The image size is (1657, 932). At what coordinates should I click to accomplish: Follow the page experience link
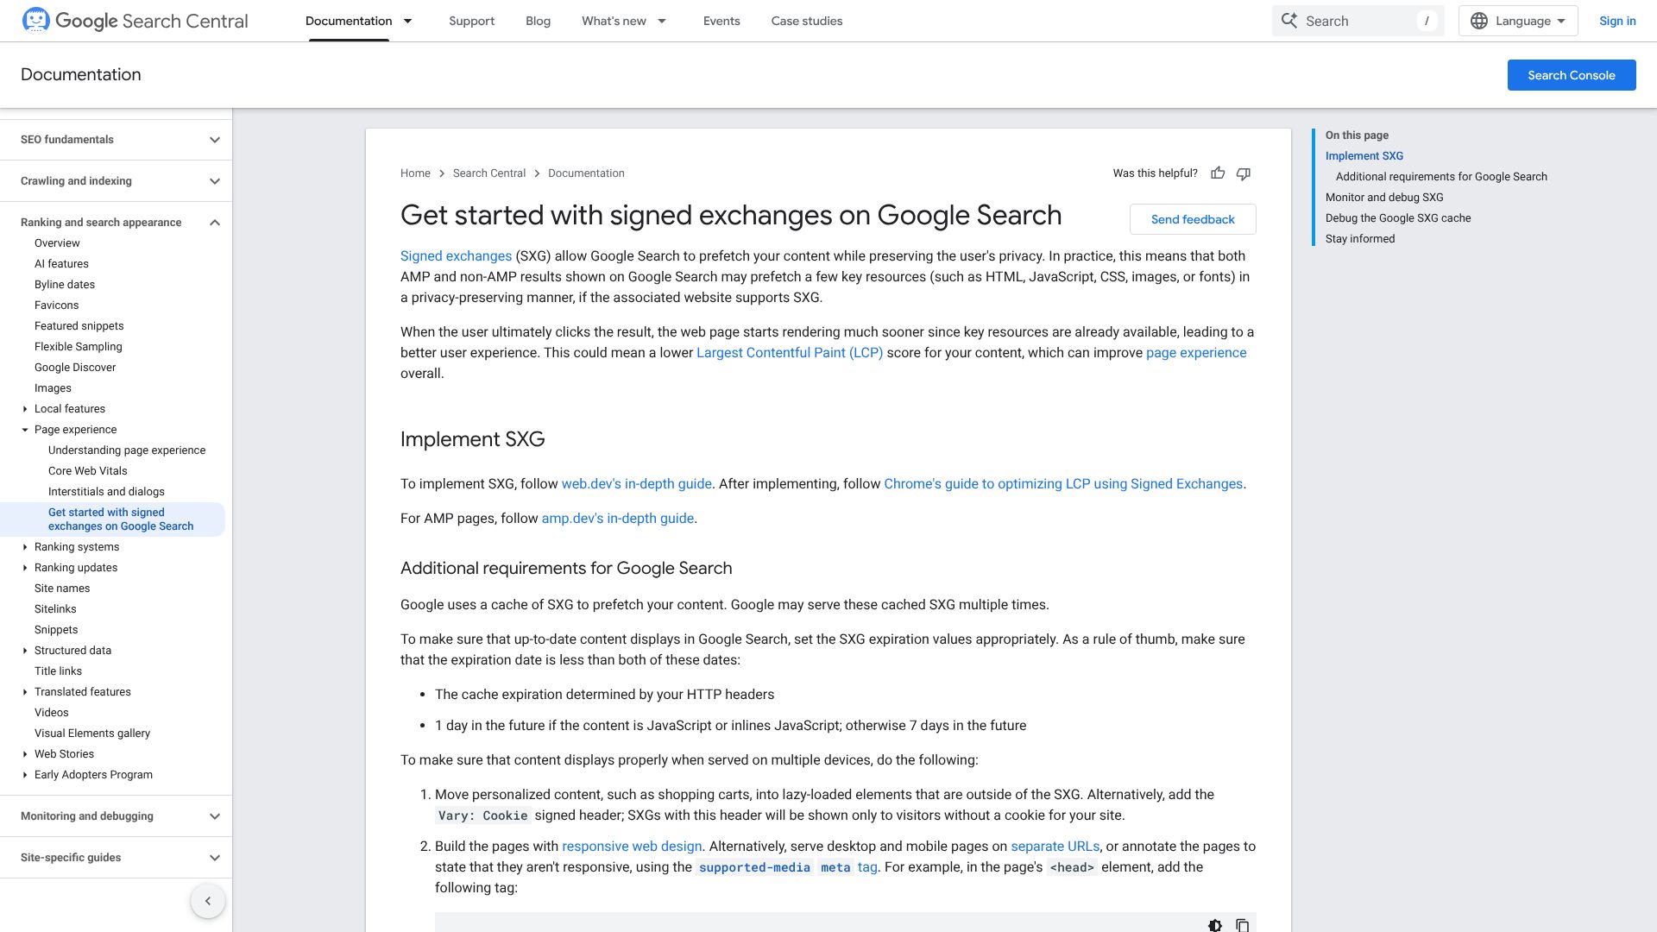tap(1196, 353)
